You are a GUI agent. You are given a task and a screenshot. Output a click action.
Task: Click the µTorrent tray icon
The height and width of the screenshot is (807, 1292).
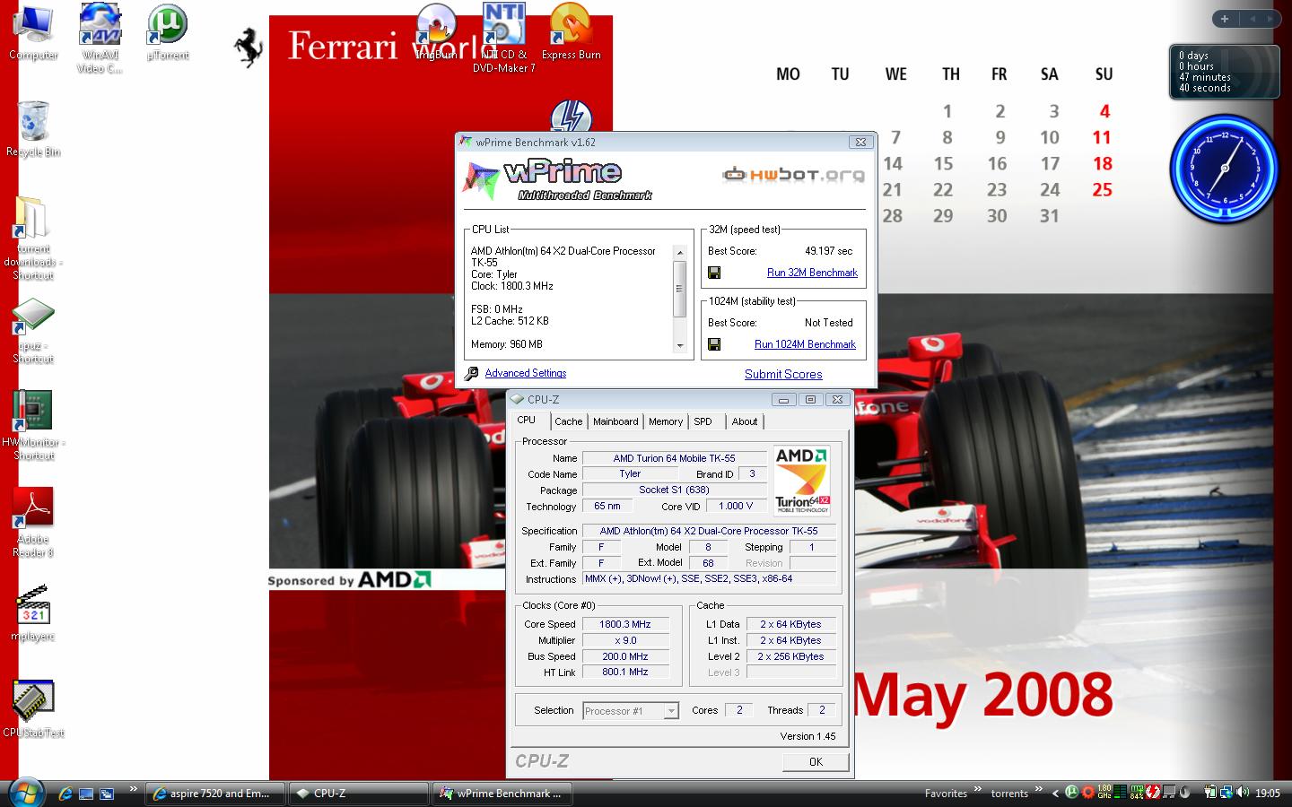point(1071,792)
